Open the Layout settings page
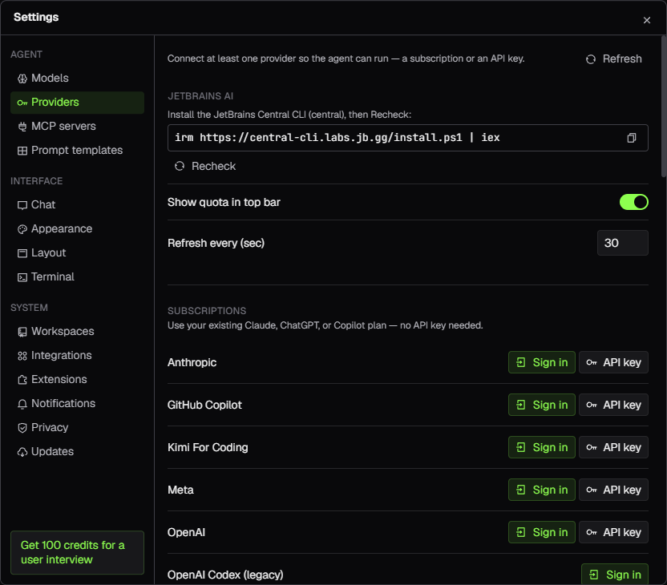This screenshot has width=667, height=585. pos(77,253)
